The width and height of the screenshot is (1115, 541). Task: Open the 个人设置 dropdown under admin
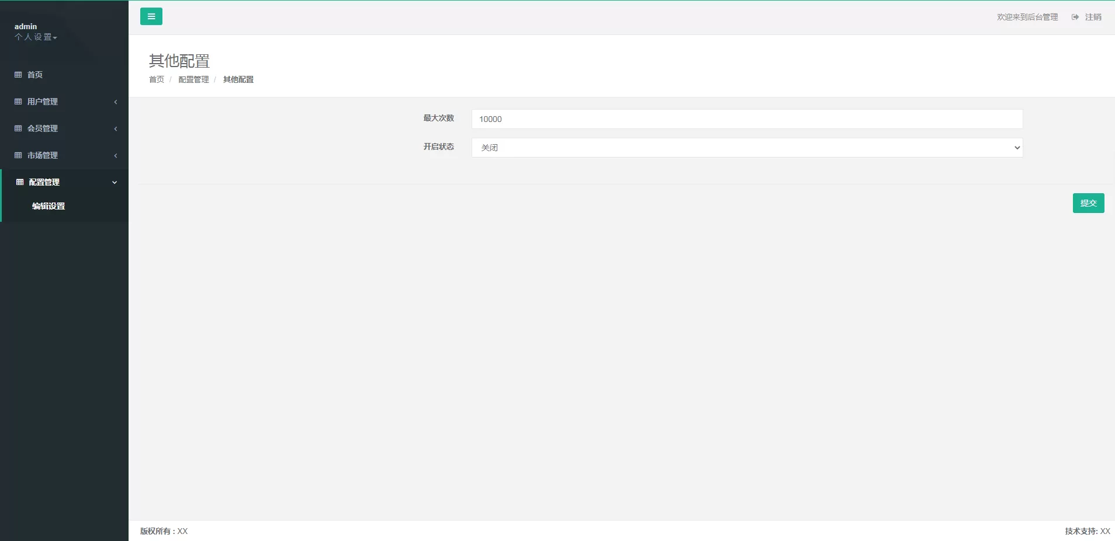click(36, 37)
